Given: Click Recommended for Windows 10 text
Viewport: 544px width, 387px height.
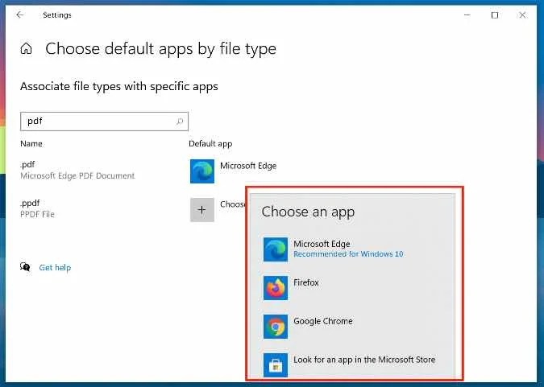Looking at the screenshot, I should 348,254.
